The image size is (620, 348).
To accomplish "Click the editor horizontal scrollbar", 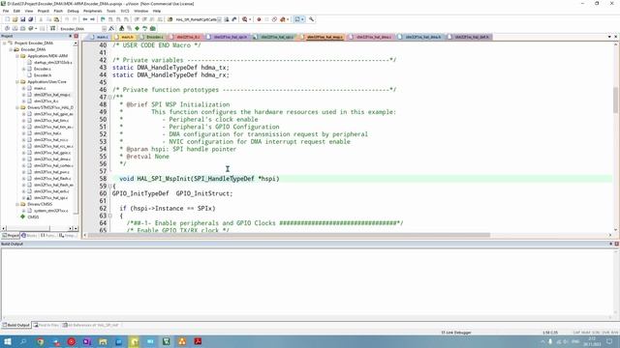I will (x=289, y=235).
